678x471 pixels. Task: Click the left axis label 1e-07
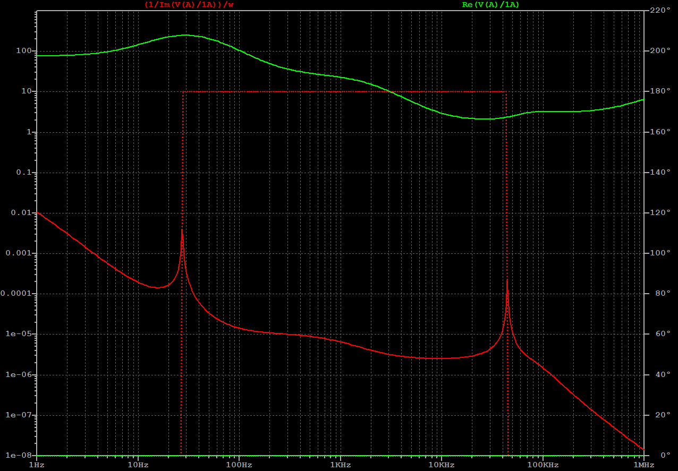[x=19, y=415]
